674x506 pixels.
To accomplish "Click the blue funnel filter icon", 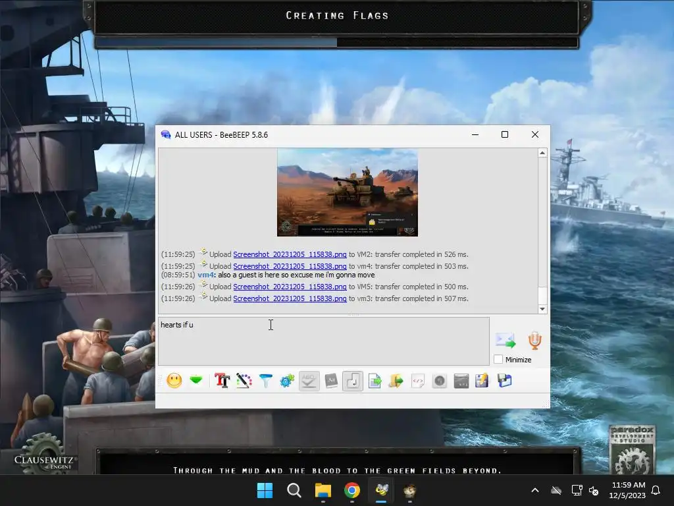I will [x=266, y=381].
